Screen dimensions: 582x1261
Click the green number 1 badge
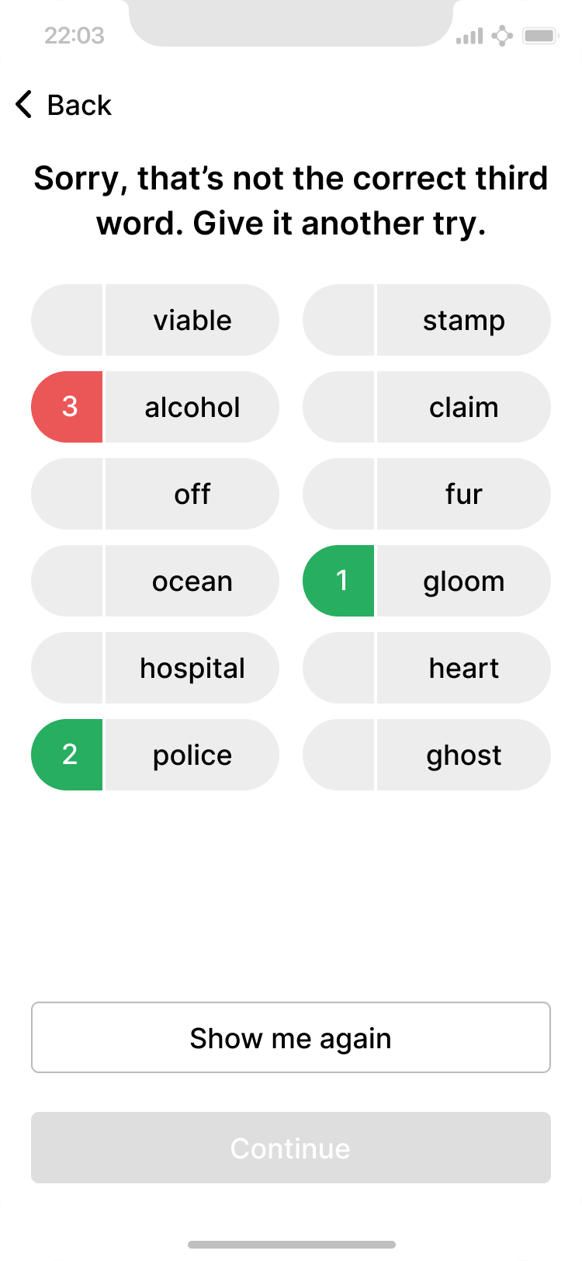click(x=340, y=581)
